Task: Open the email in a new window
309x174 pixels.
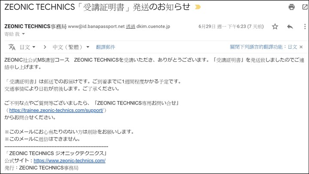Action: [x=305, y=7]
